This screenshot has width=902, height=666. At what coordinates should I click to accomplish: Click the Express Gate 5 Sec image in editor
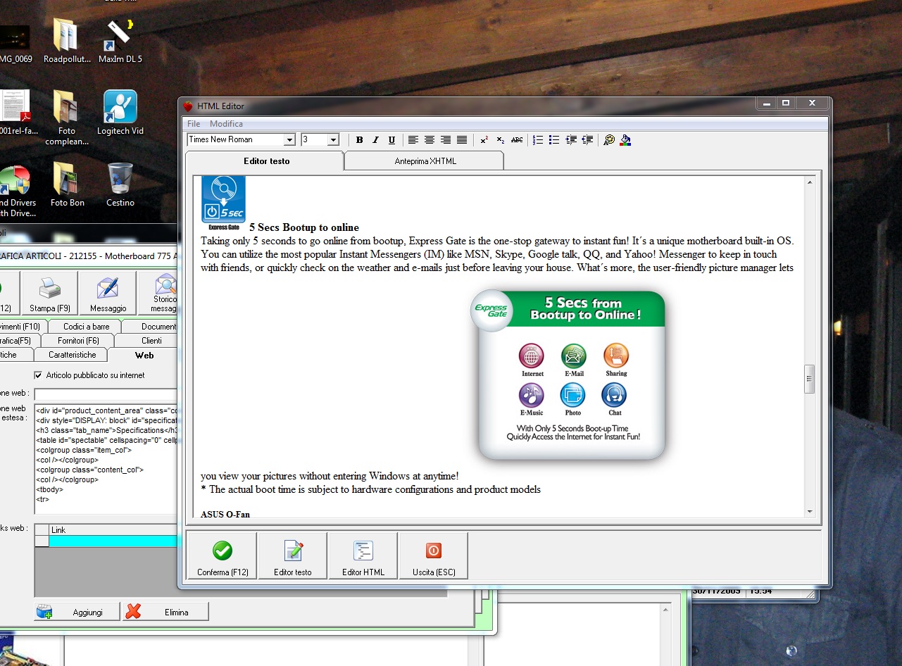tap(224, 203)
